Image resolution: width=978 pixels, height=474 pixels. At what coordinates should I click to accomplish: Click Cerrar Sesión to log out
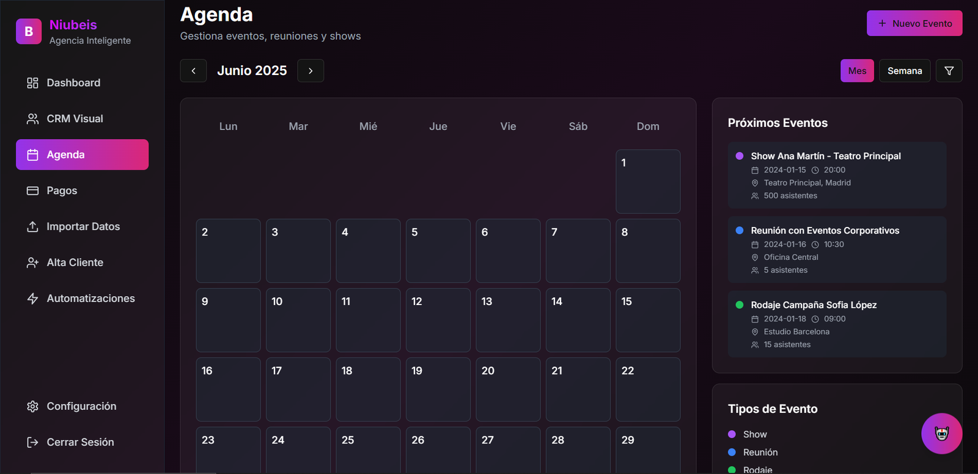pyautogui.click(x=79, y=442)
